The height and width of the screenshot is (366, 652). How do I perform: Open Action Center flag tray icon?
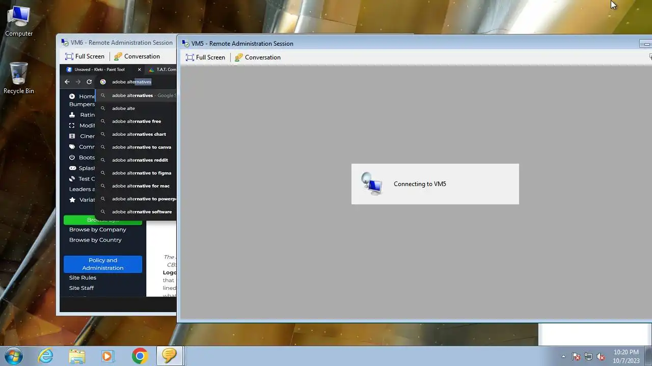576,357
